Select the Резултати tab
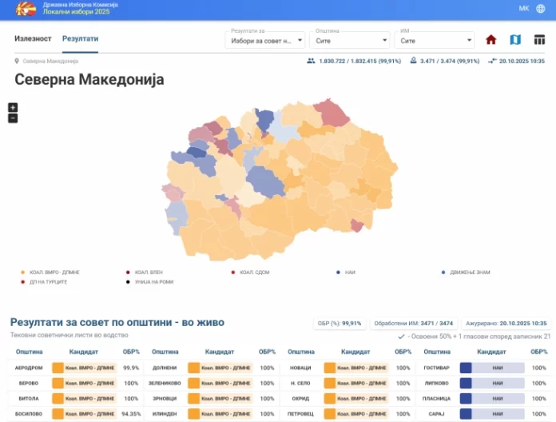Viewport: 556px width, 422px height. click(x=80, y=38)
